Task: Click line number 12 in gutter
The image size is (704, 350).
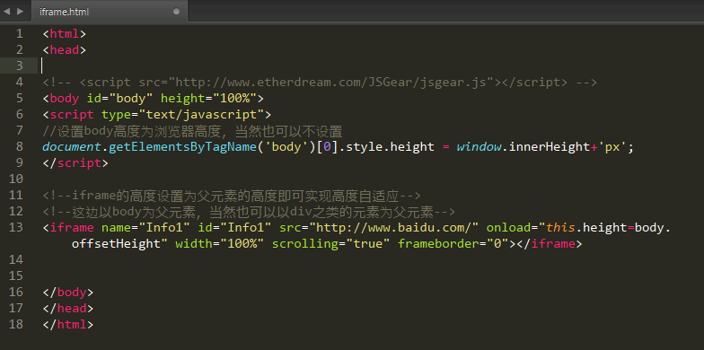Action: point(16,212)
